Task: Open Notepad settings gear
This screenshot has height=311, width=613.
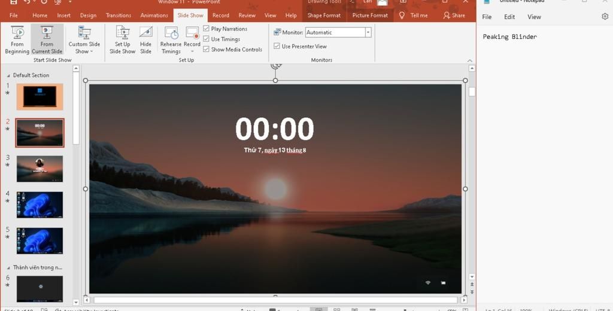Action: point(605,16)
